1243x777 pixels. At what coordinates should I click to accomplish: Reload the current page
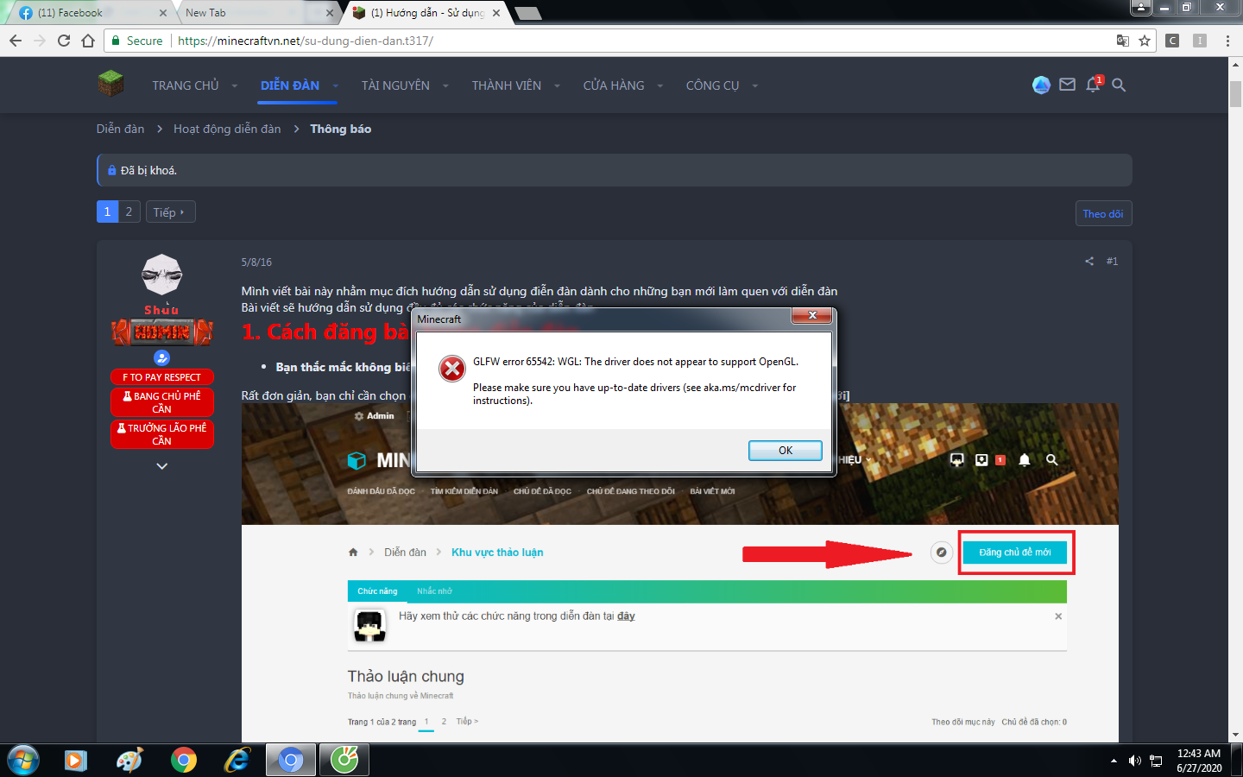pyautogui.click(x=64, y=41)
